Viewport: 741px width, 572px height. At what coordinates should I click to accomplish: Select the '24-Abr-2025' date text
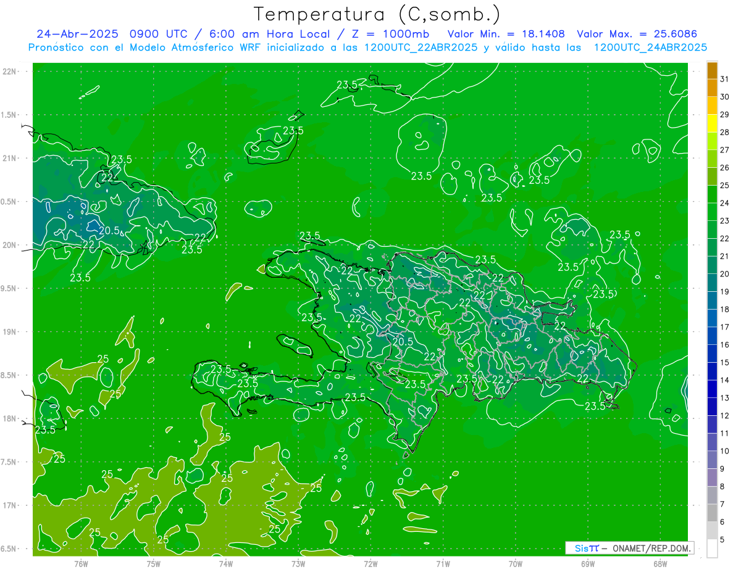[77, 34]
